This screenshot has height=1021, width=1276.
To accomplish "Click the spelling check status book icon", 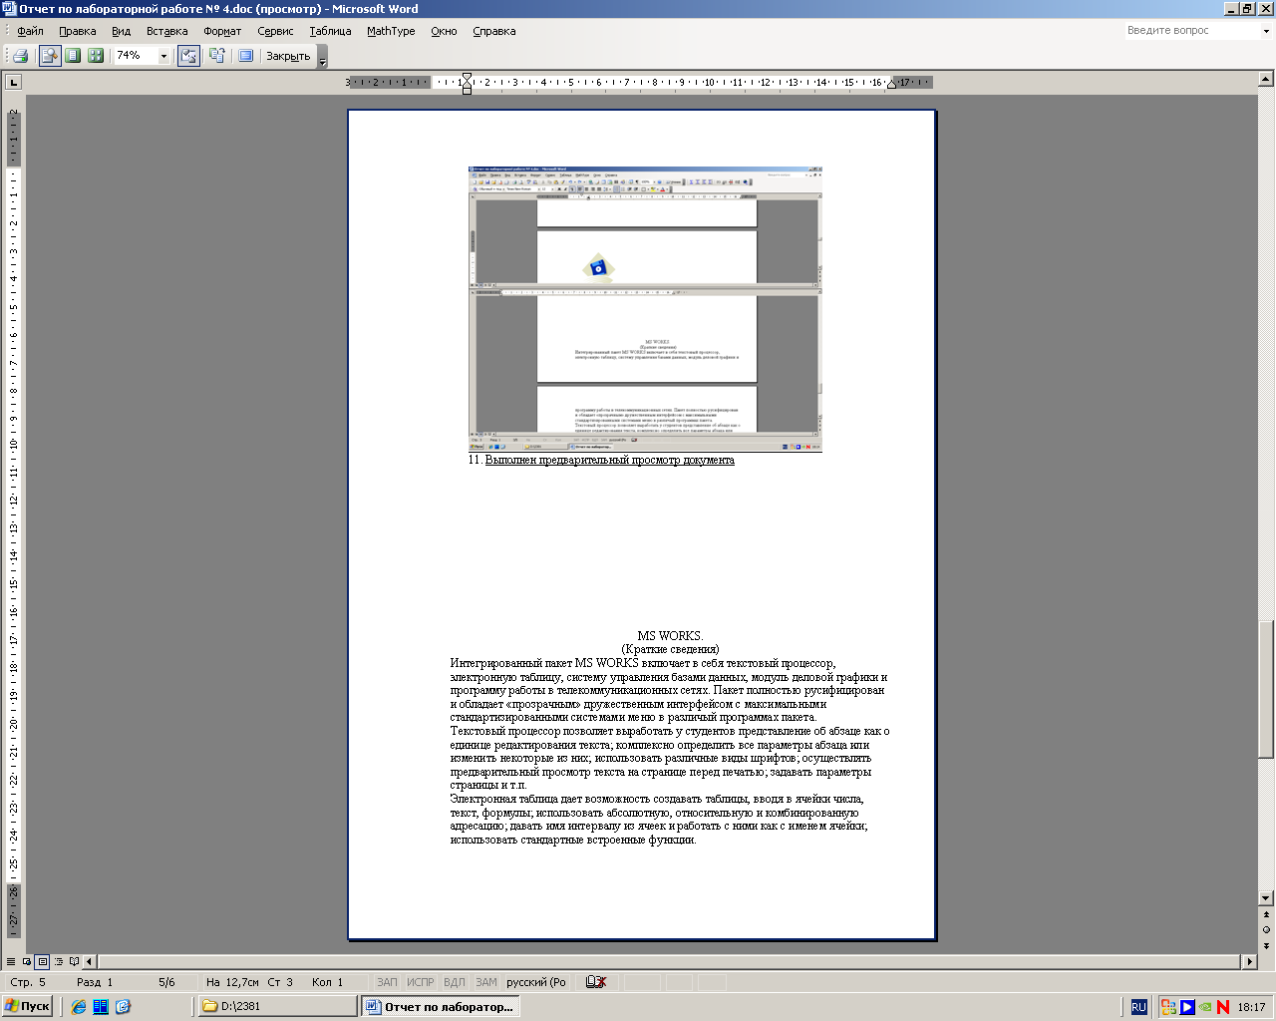I will point(596,982).
